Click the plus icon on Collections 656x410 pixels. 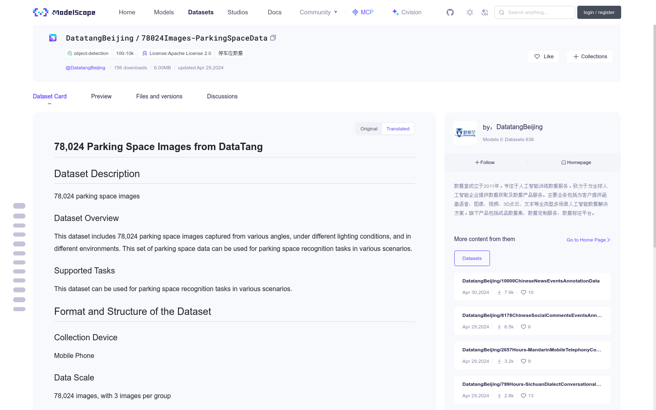coord(576,57)
